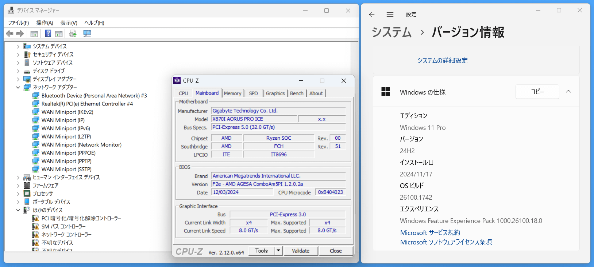Select the ほかのデバイス category icon
This screenshot has width=594, height=267.
(27, 210)
